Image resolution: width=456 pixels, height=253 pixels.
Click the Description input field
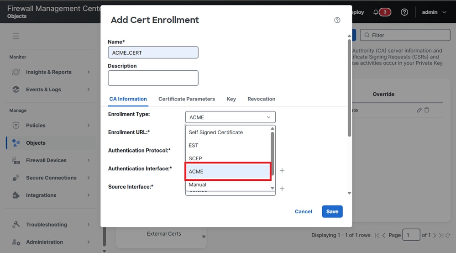pos(153,78)
